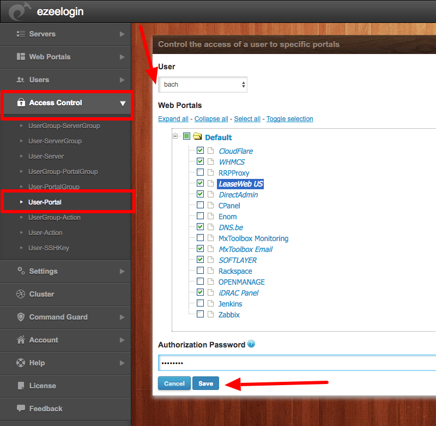Expand the Users menu arrow
This screenshot has width=436, height=426.
(122, 80)
